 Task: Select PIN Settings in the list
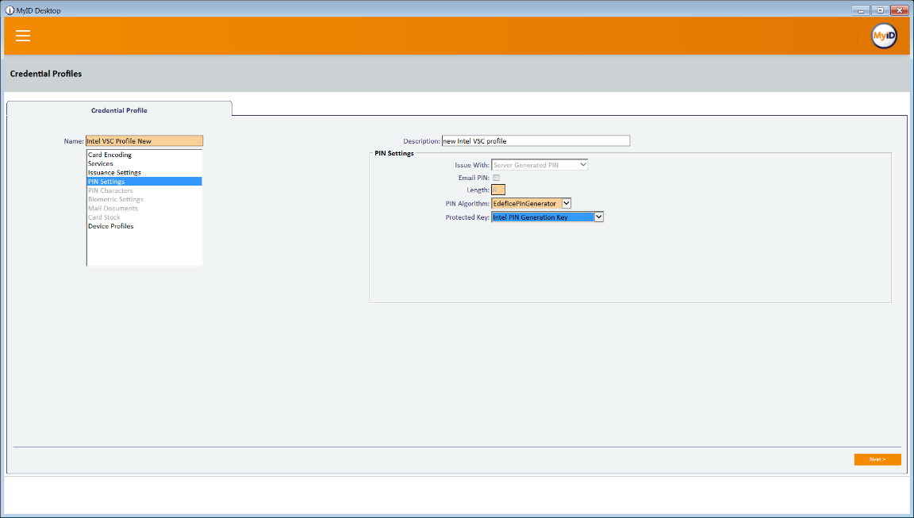[x=144, y=182]
